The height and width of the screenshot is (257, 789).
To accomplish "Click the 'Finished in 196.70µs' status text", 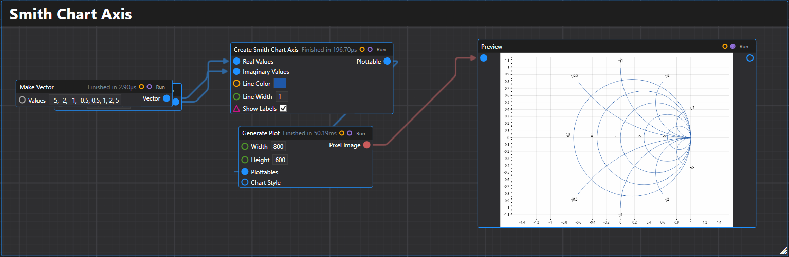I will pyautogui.click(x=329, y=50).
